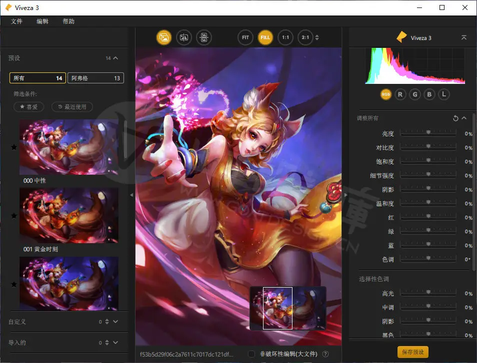477x363 pixels.
Task: Click the navigator preview thumbnail
Action: click(x=288, y=308)
